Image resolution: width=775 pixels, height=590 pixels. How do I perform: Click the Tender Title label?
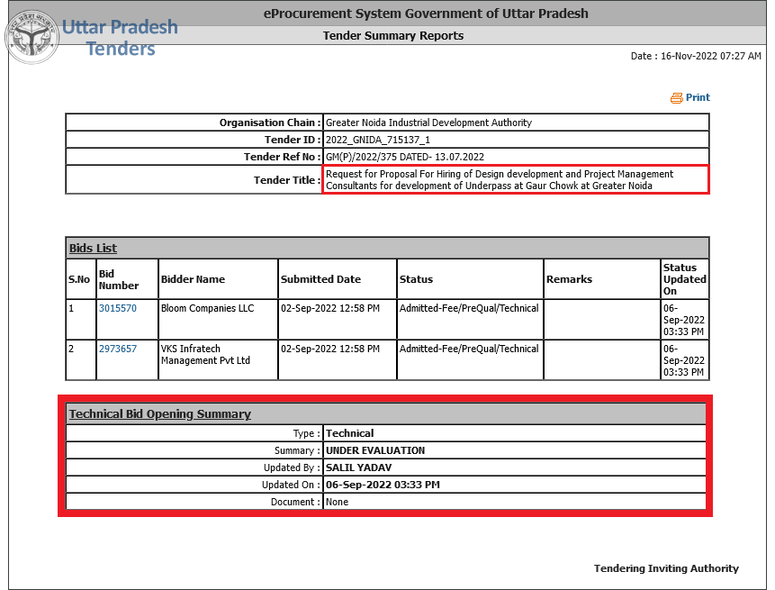pos(287,180)
